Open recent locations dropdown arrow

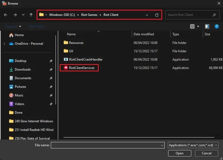point(23,15)
